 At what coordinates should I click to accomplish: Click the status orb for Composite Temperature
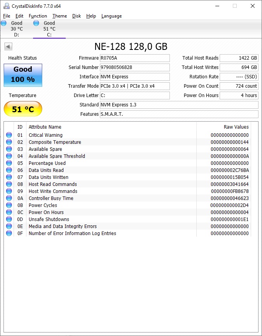click(9, 142)
